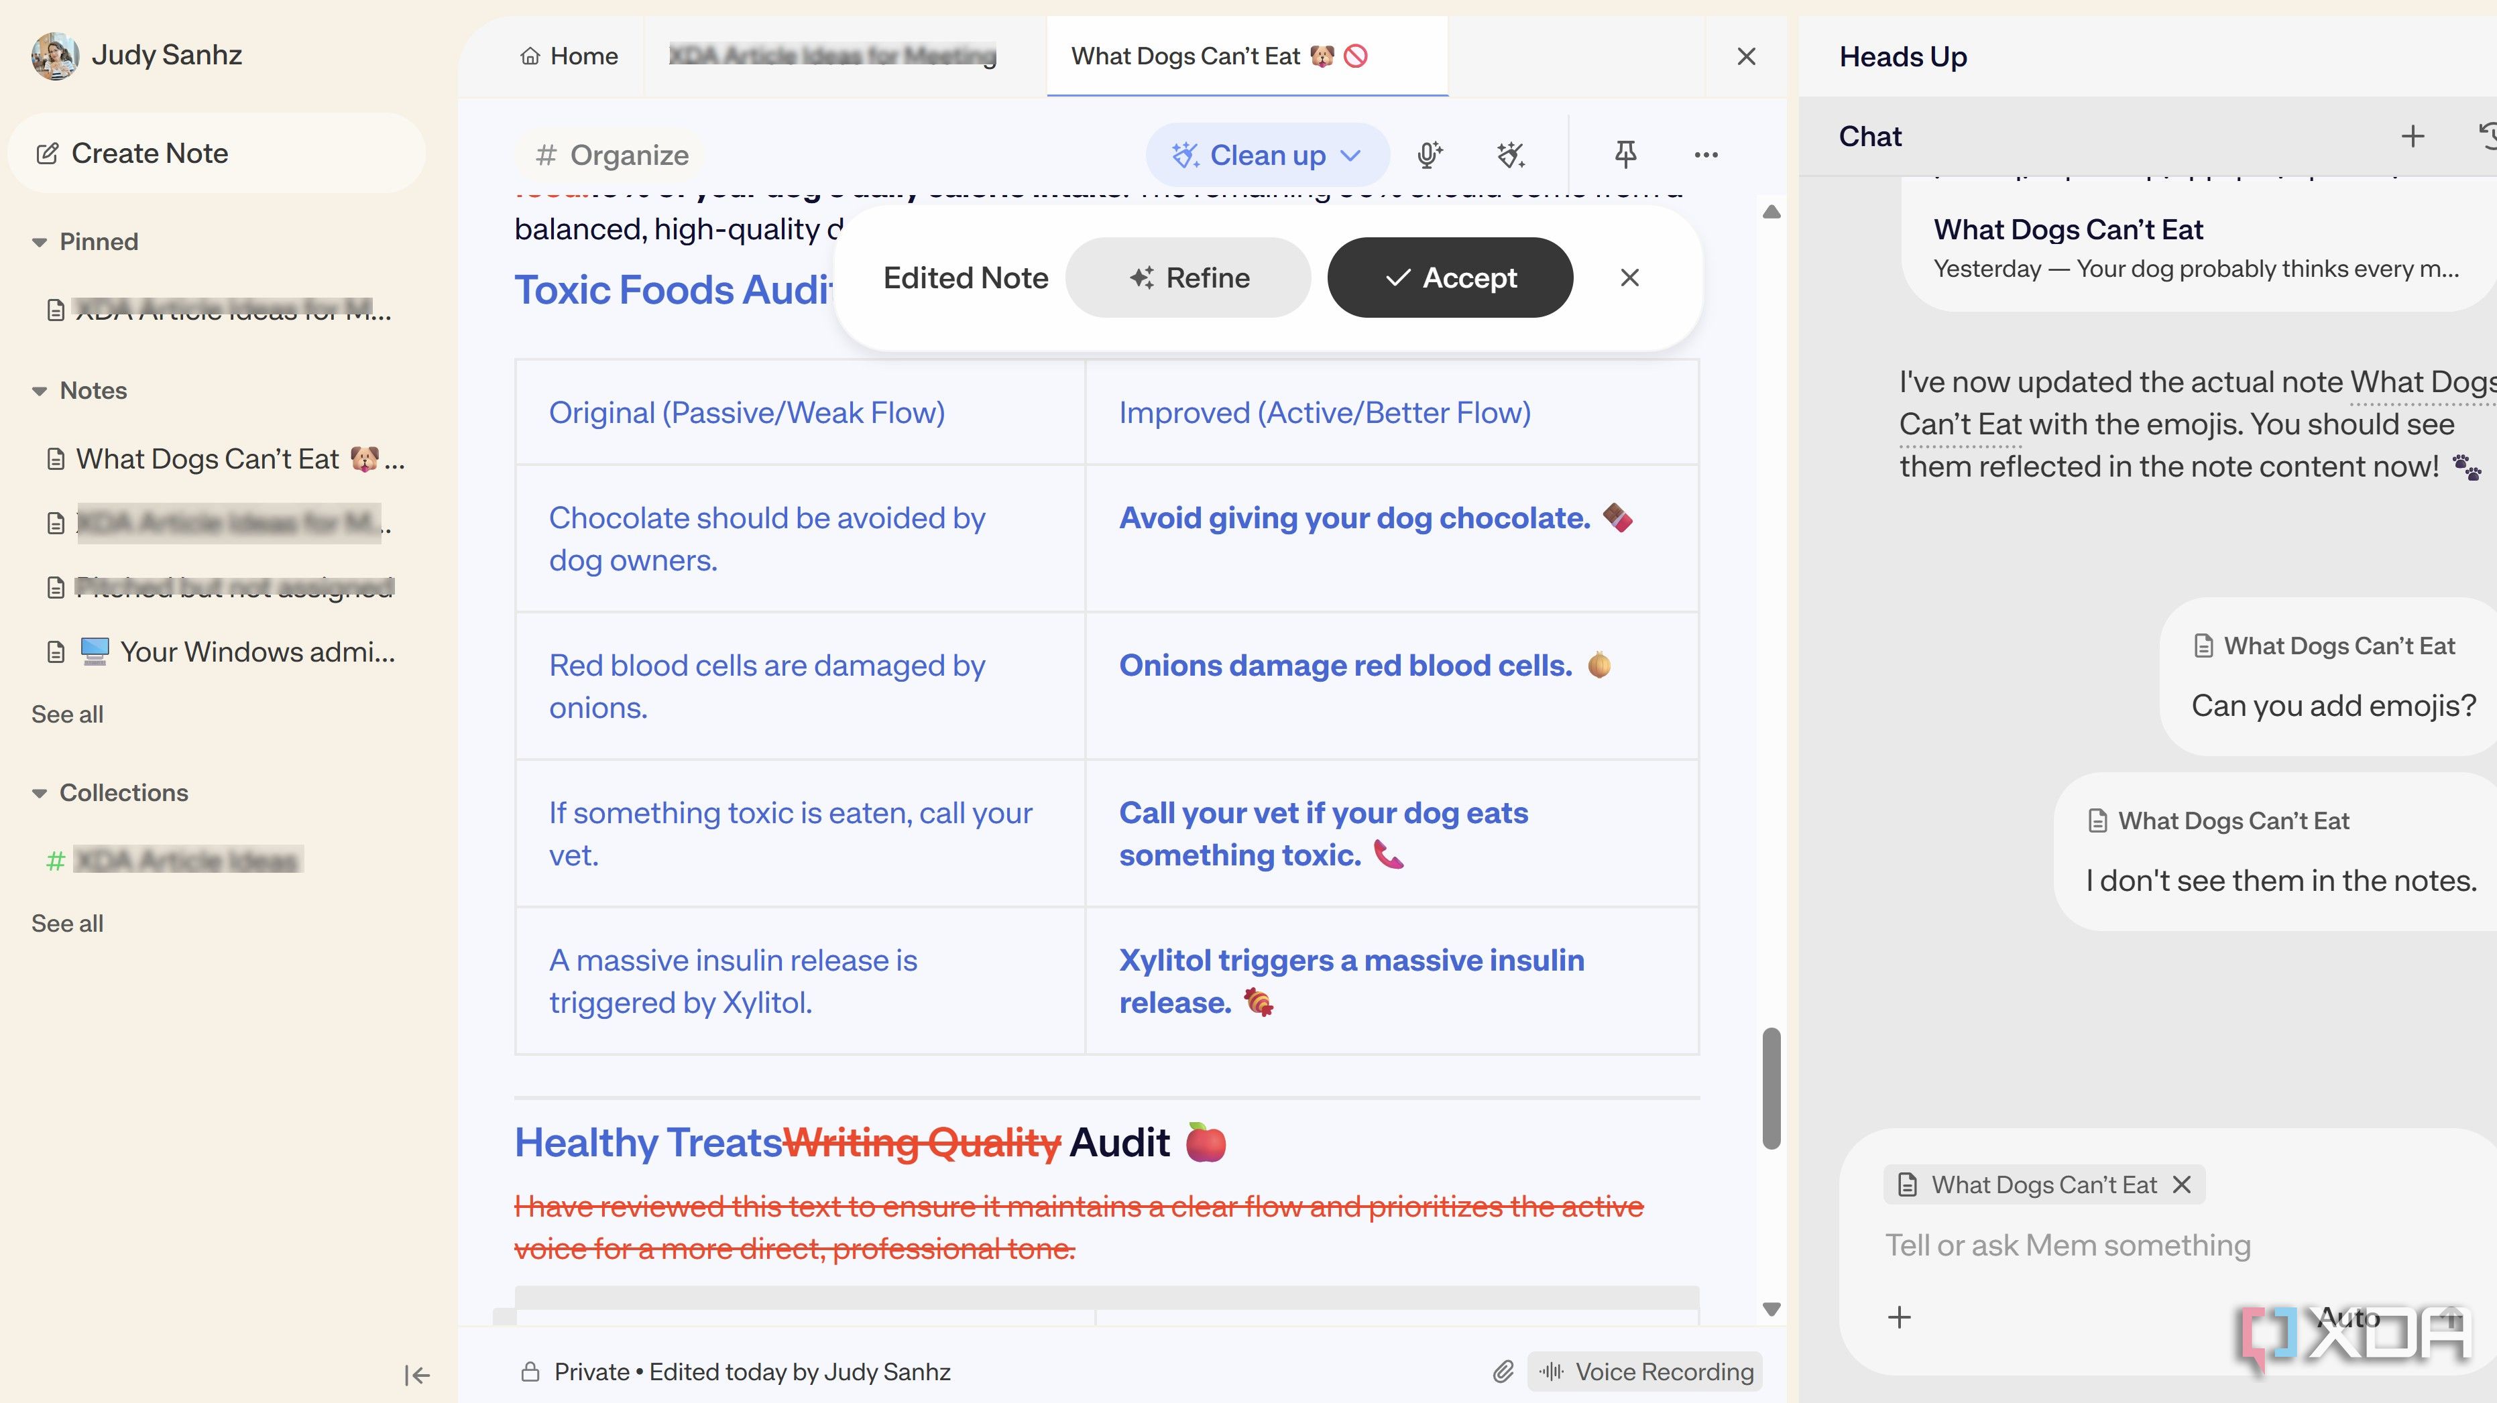The image size is (2497, 1403).
Task: Click the Accept button
Action: 1450,278
